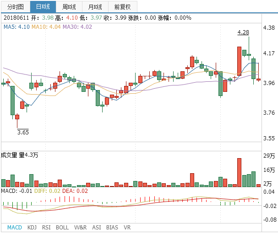The width and height of the screenshot is (278, 234).
Task: Click the 3.55 price axis label
Action: click(269, 138)
